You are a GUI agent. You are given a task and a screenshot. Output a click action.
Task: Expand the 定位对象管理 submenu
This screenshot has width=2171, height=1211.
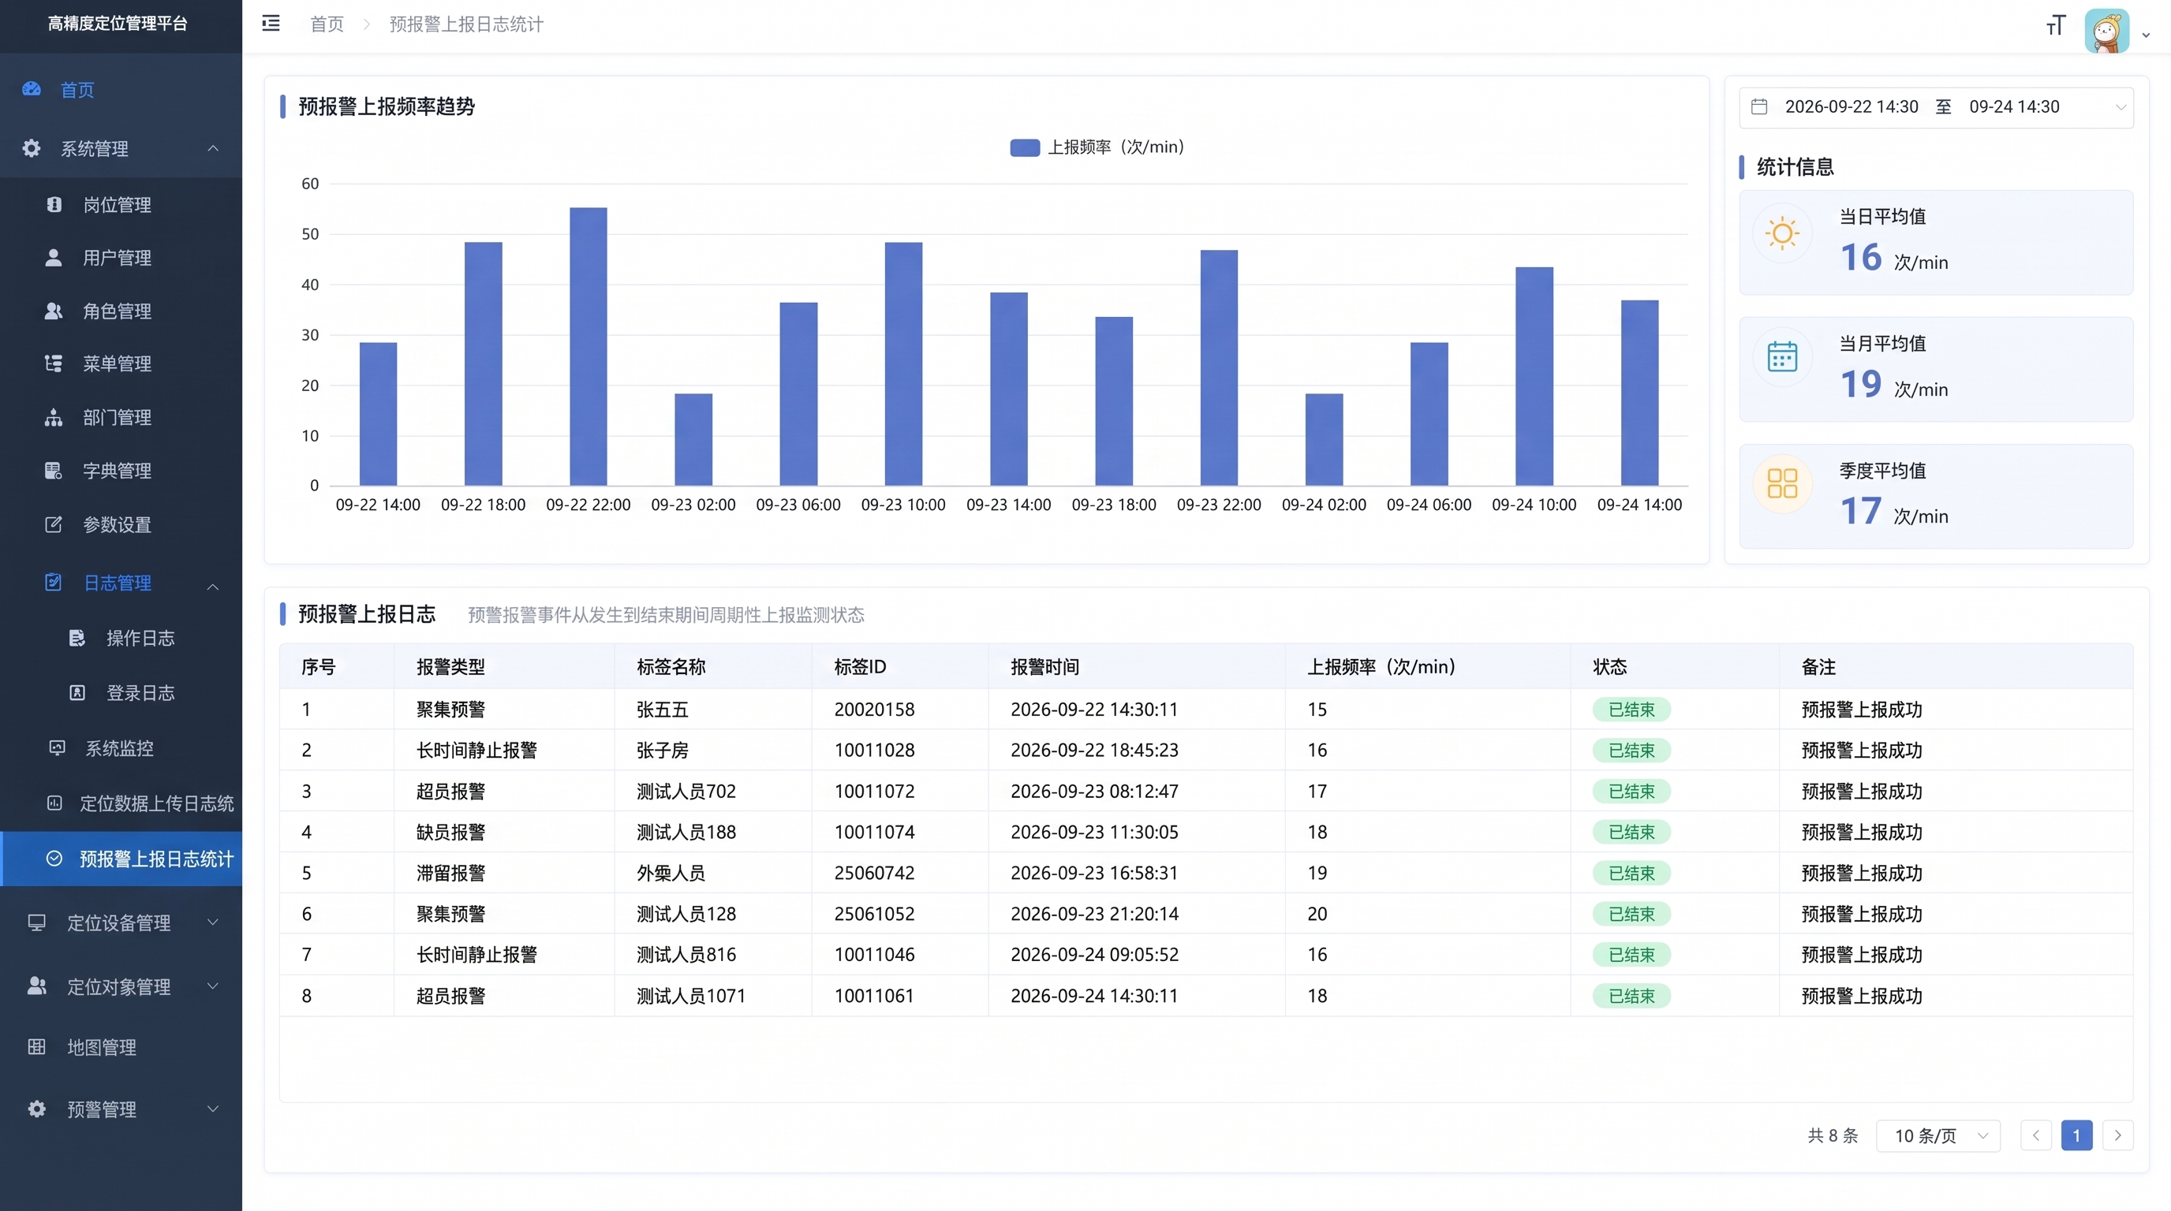pyautogui.click(x=213, y=986)
